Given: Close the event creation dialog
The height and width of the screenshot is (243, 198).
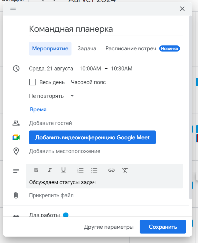Looking at the screenshot, I should tap(182, 9).
